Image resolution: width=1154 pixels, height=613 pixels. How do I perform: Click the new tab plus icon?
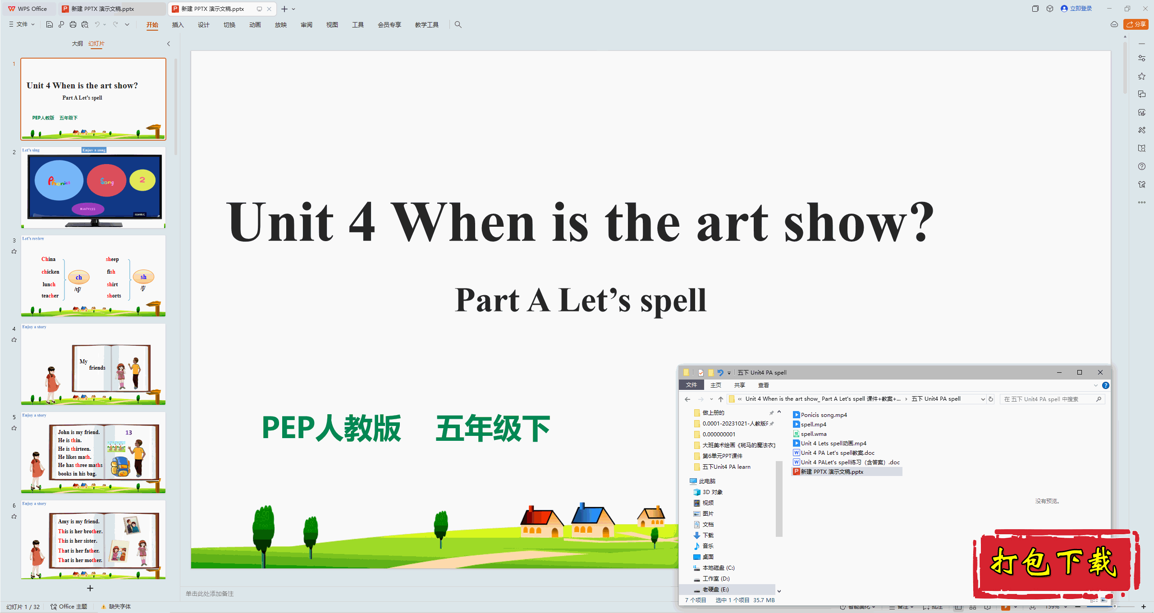click(x=284, y=9)
